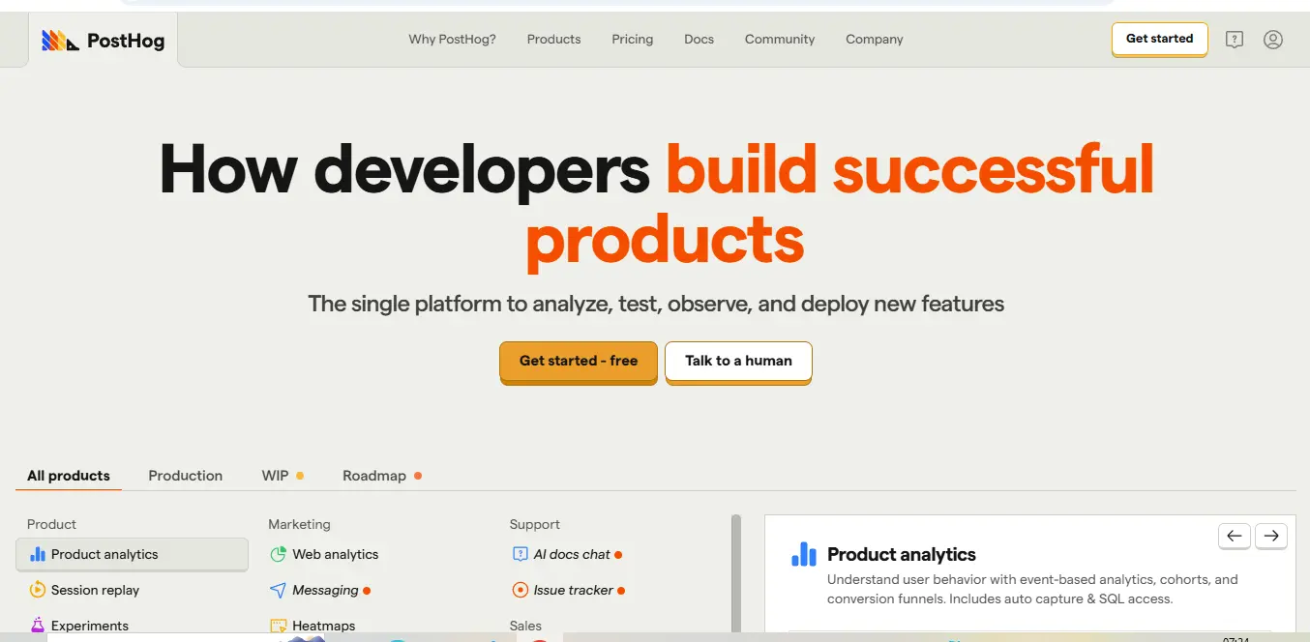Go to the Pricing page
1310x642 pixels.
633,40
